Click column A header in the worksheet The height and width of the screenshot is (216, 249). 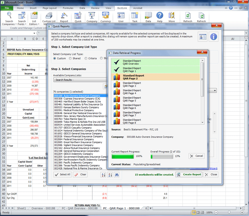coord(12,39)
